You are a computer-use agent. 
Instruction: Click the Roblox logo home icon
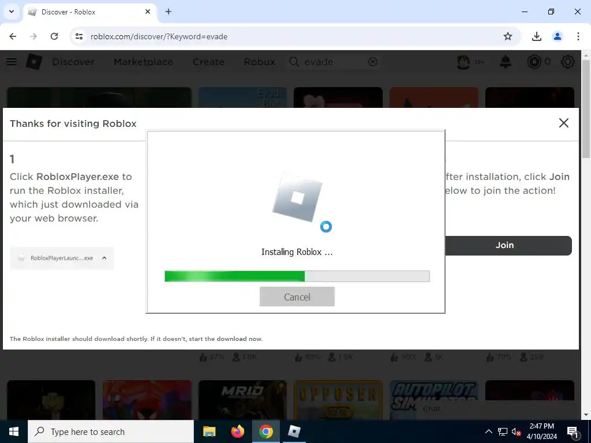tap(34, 62)
